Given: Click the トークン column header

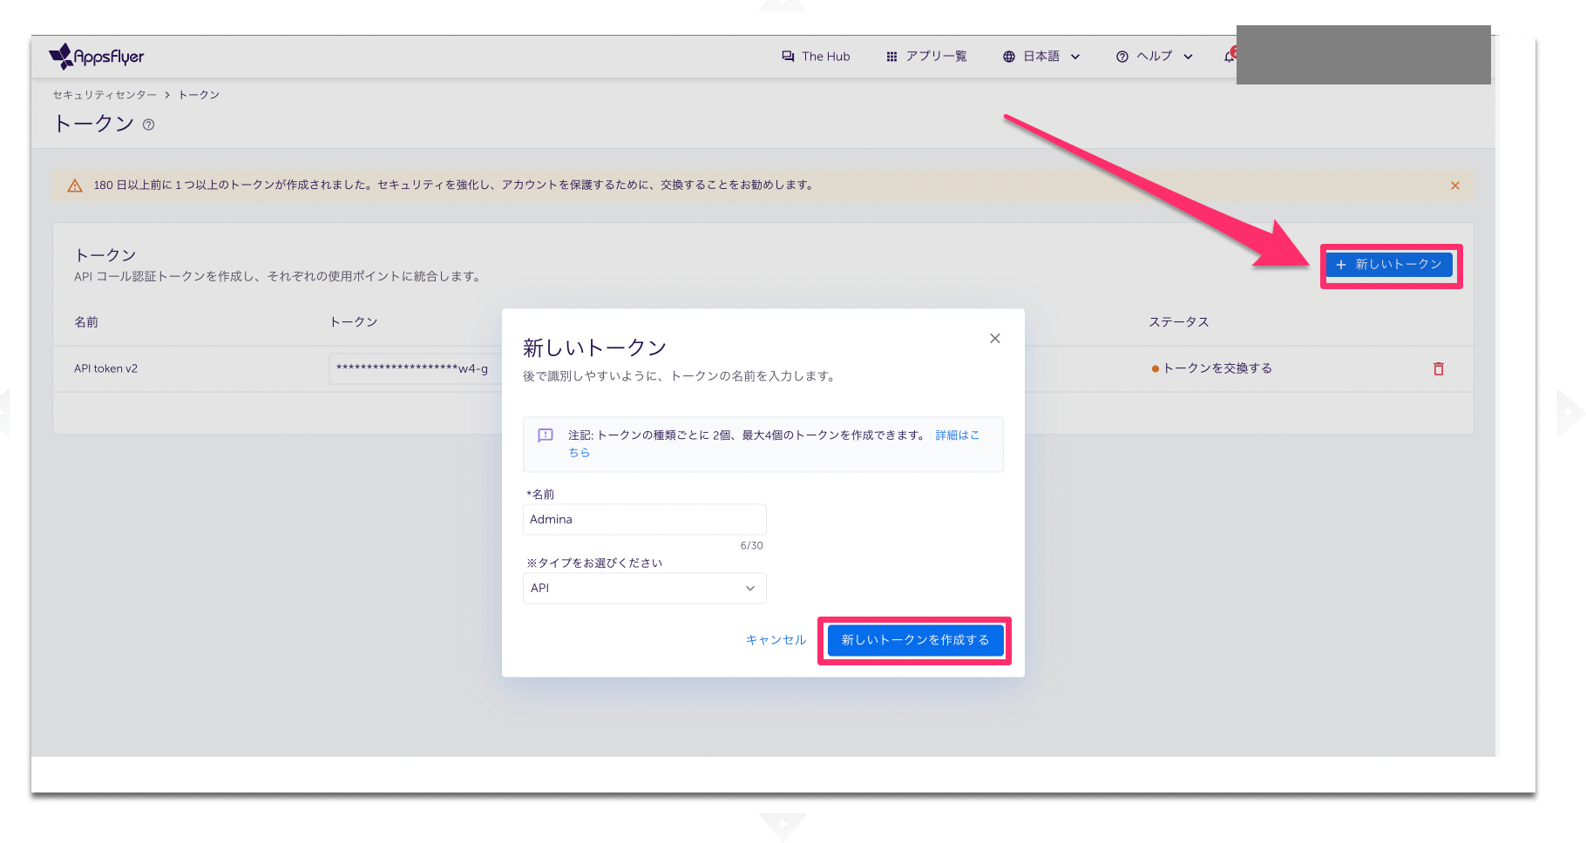Looking at the screenshot, I should (x=354, y=322).
